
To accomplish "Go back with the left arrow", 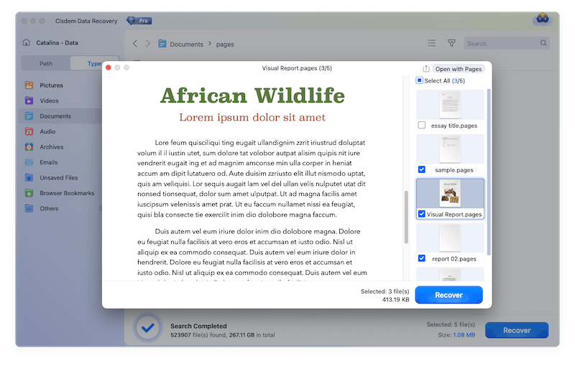I will coord(135,44).
